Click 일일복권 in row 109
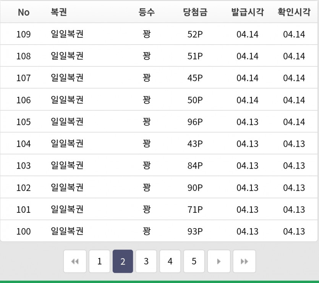The height and width of the screenshot is (283, 319). pos(67,34)
